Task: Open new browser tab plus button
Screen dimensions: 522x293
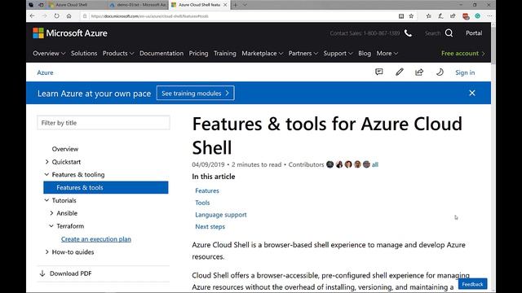Action: pos(236,5)
